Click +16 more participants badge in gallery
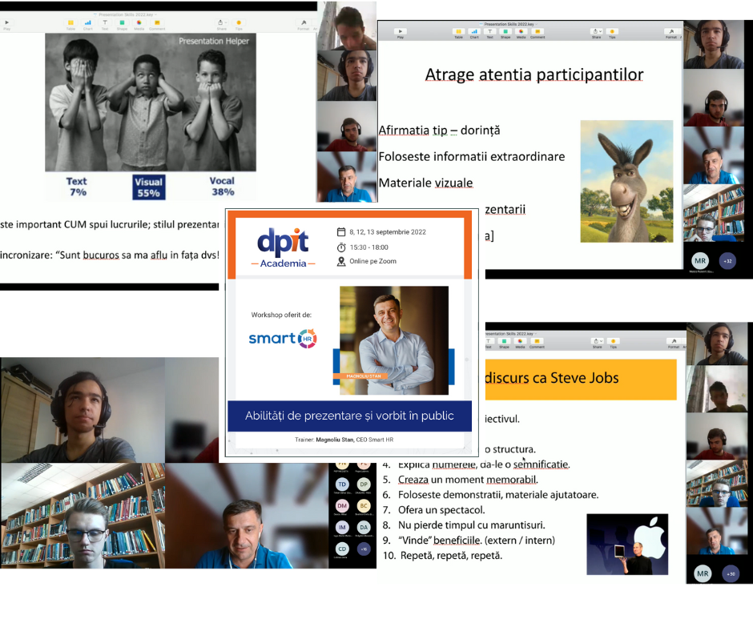 [364, 549]
